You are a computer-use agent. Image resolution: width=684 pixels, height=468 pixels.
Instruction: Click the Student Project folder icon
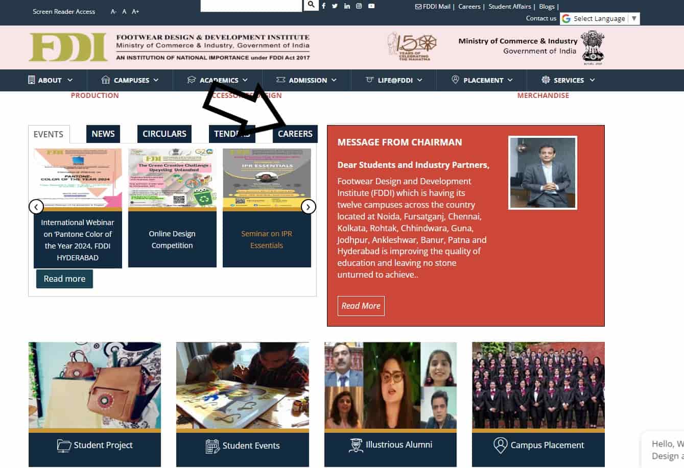coord(64,445)
